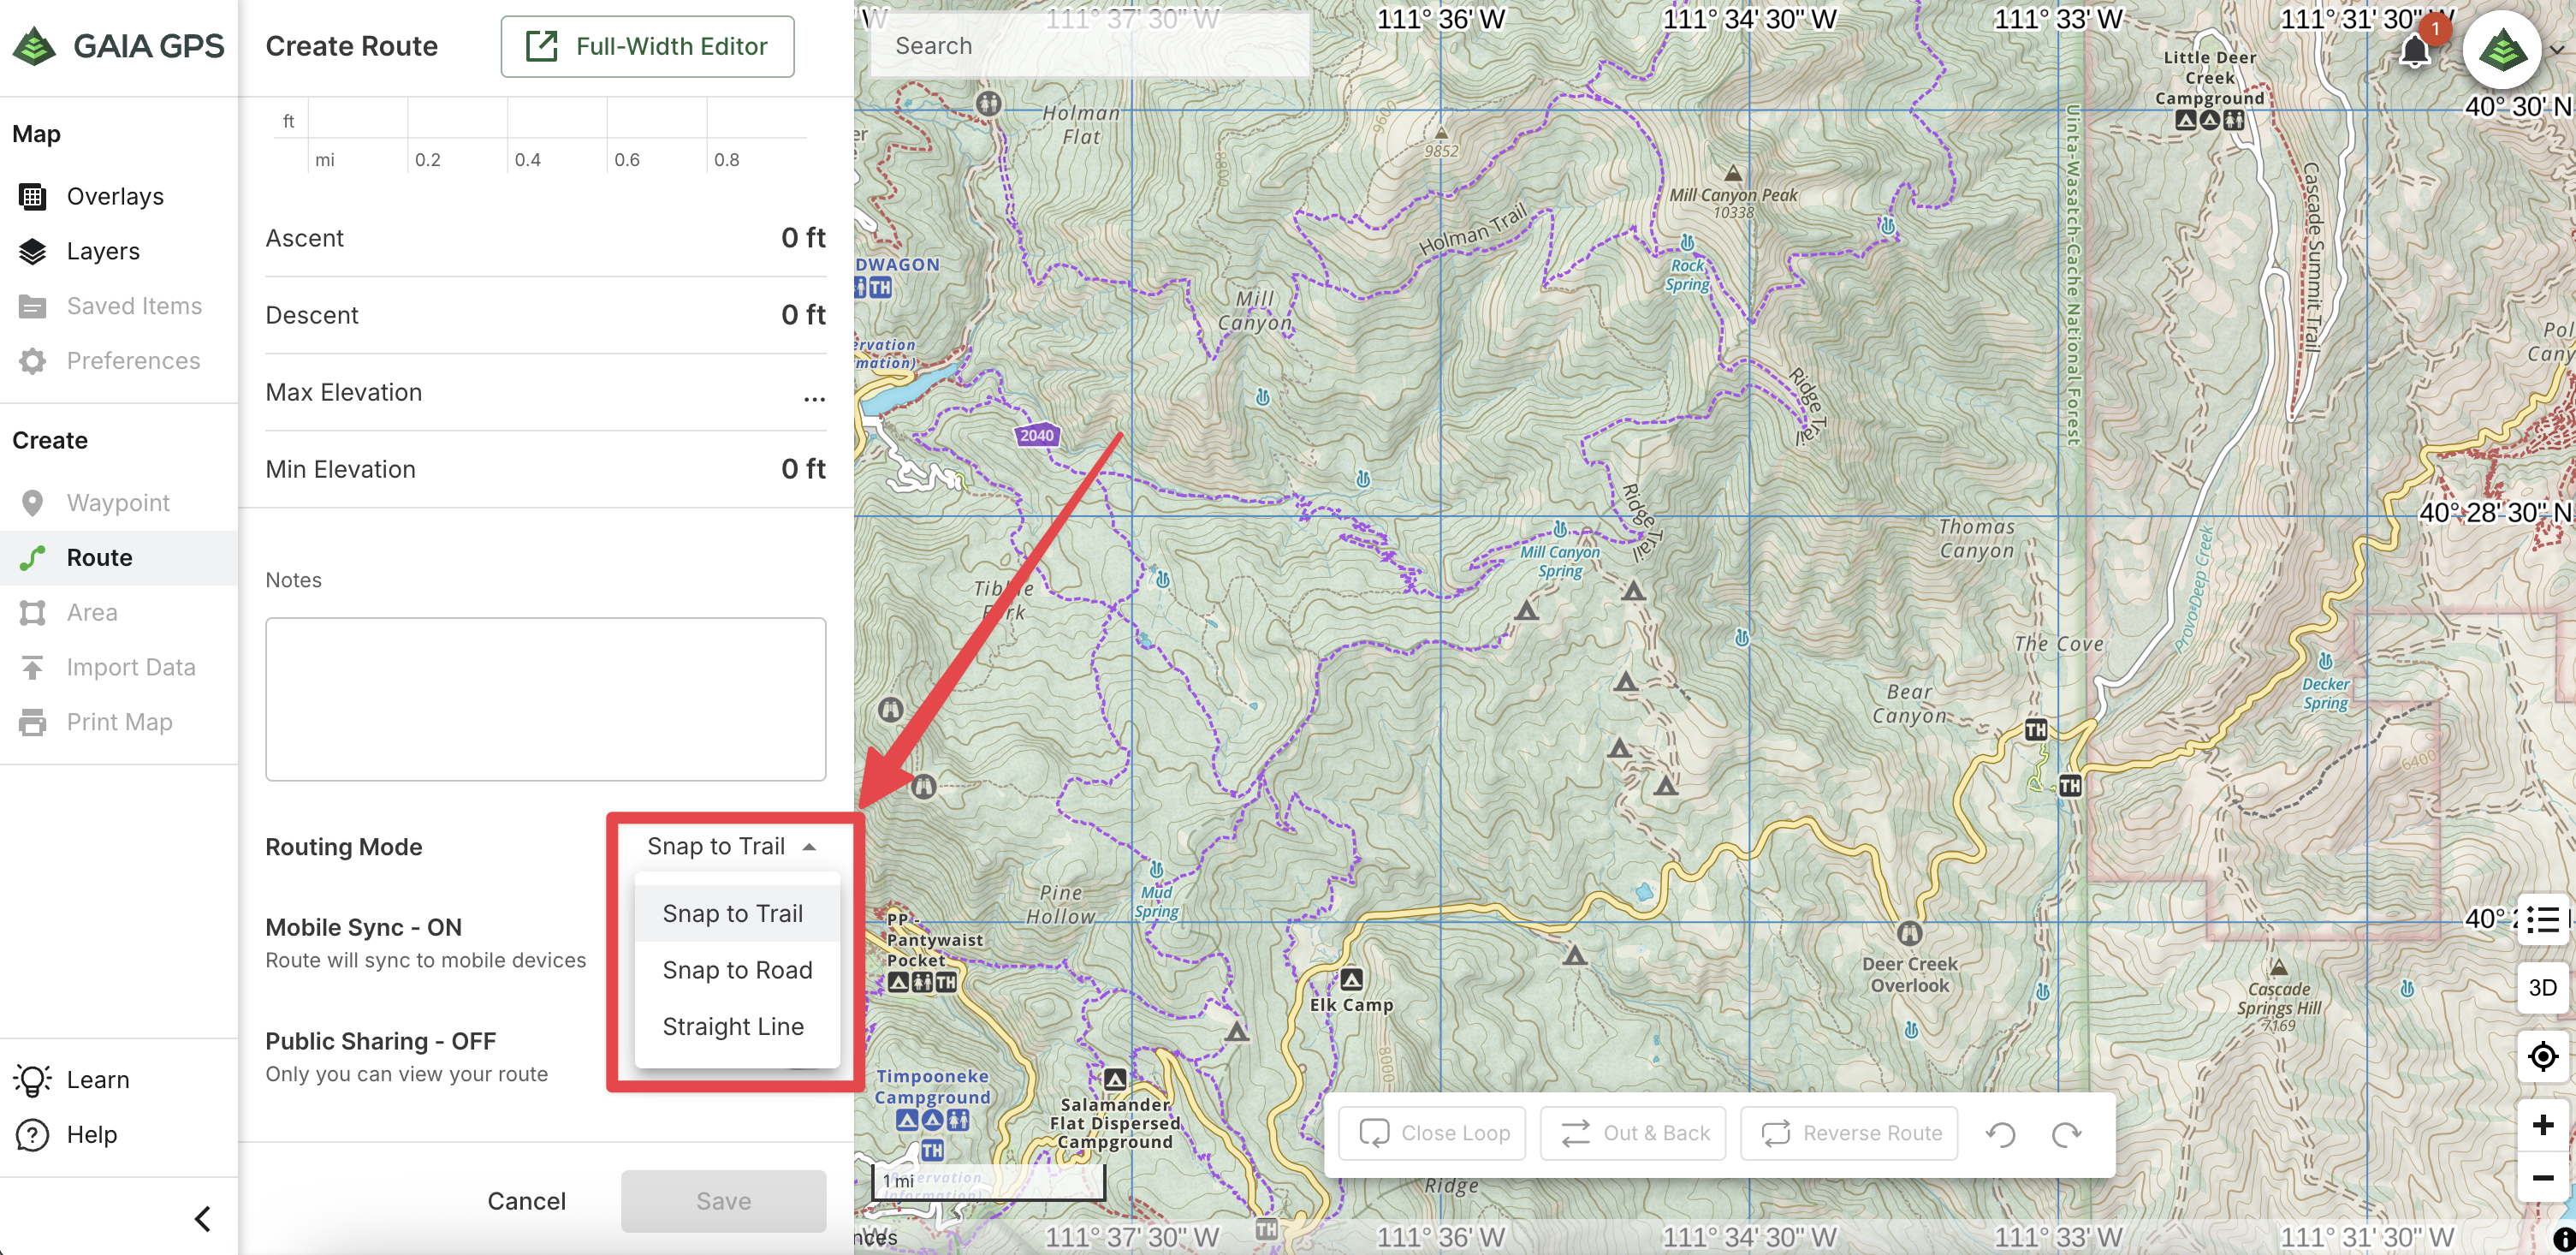Center map on my location
This screenshot has width=2576, height=1255.
(2543, 1056)
